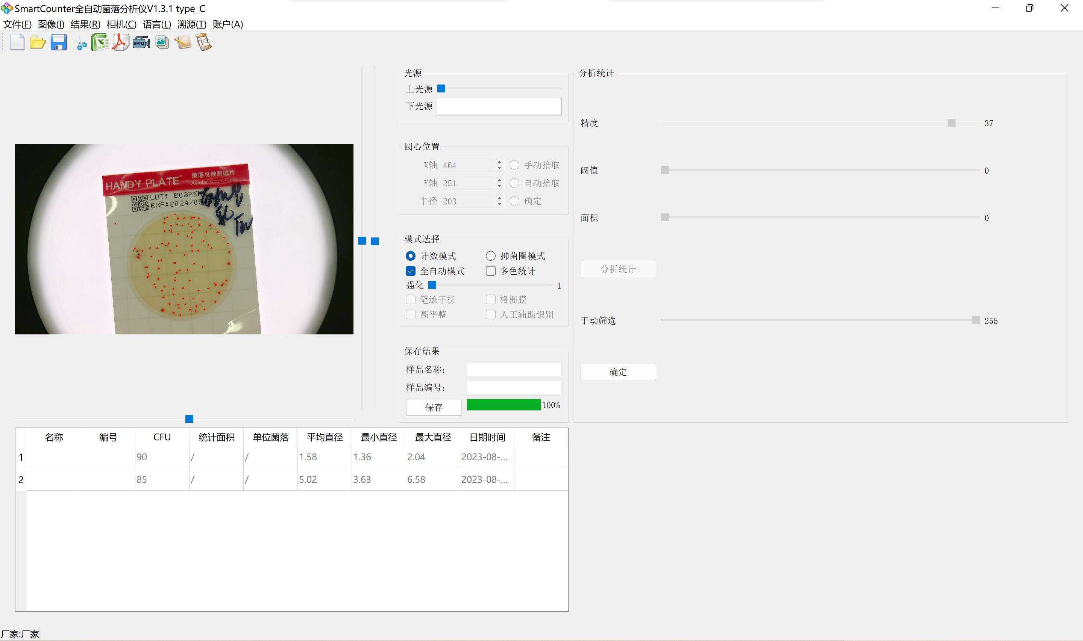Increase X轴 value with up arrow
This screenshot has width=1083, height=641.
pyautogui.click(x=500, y=162)
